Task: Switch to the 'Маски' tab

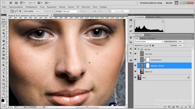Action: coord(147,35)
